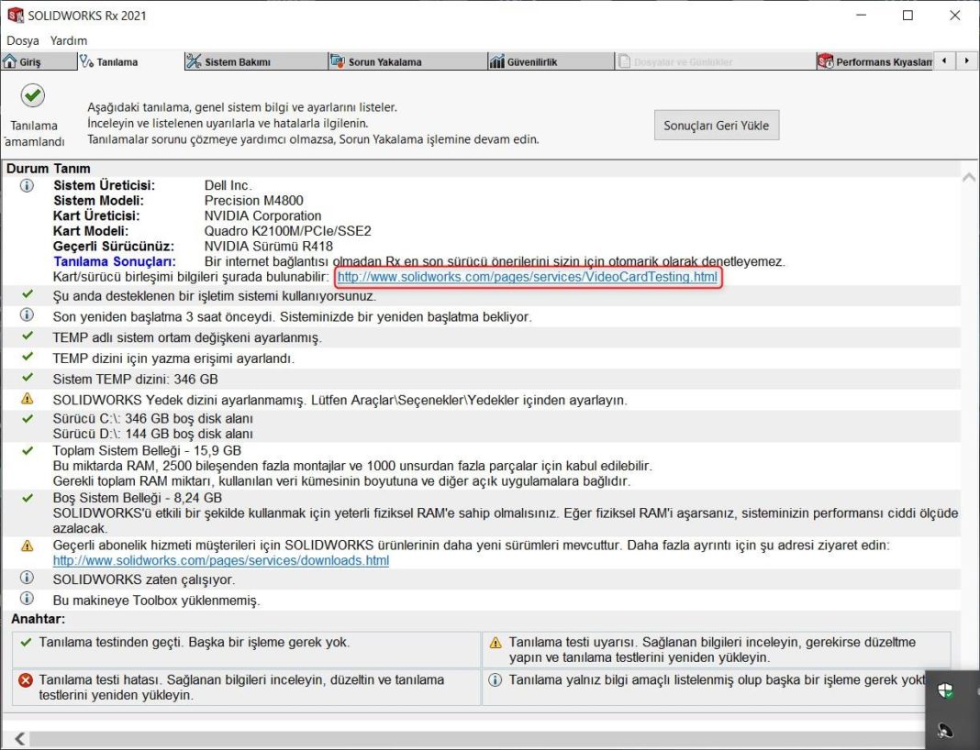Click the info icon next to Toolbox yüklenmemiş line
Screen dimensions: 980x750
click(26, 598)
